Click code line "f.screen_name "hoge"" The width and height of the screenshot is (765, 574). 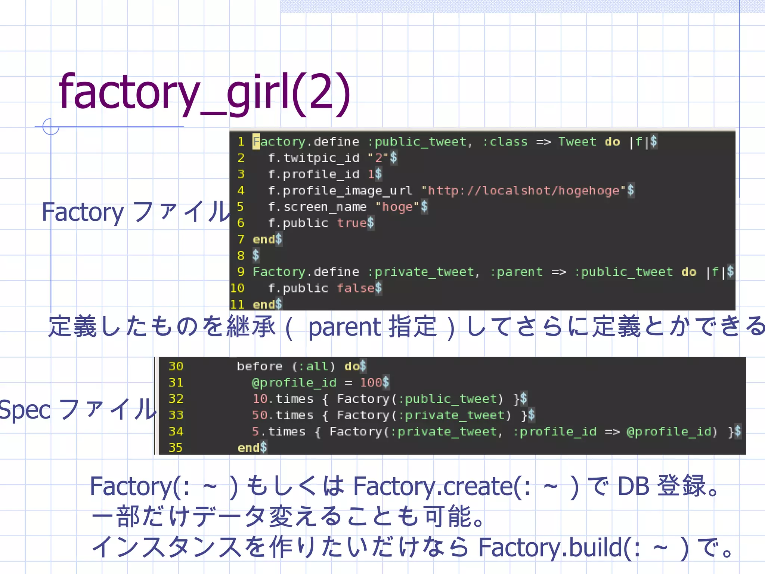tap(348, 207)
